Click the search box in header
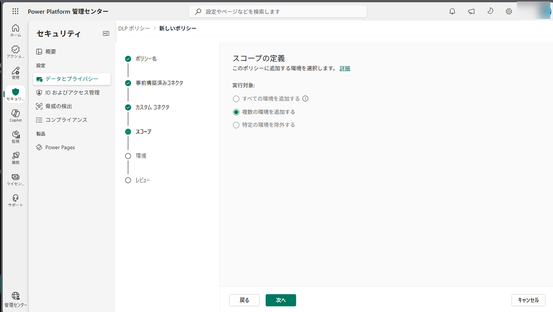Screen dimensions: 553x312 point(278,11)
